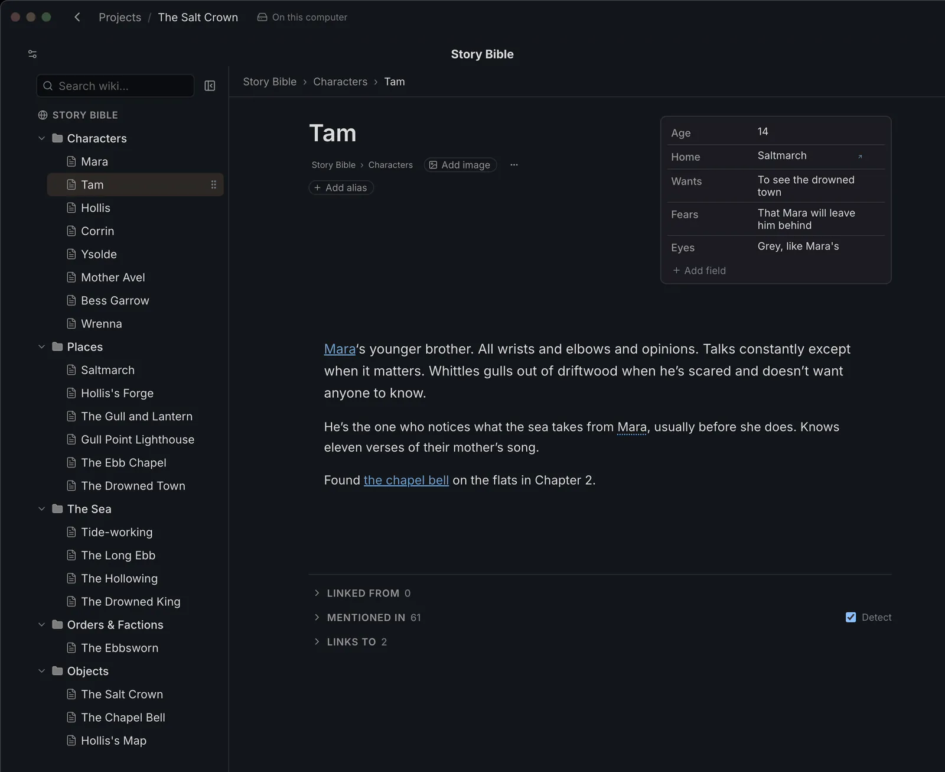
Task: Click the Search wiki input field
Action: (115, 86)
